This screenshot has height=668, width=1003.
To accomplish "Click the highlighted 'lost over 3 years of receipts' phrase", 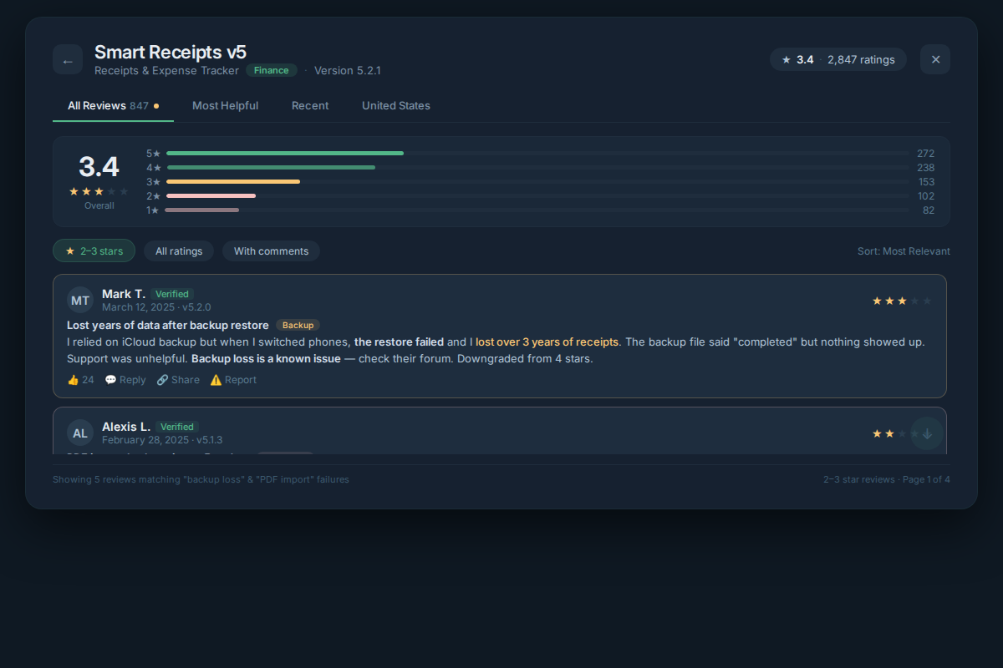I will click(x=547, y=342).
